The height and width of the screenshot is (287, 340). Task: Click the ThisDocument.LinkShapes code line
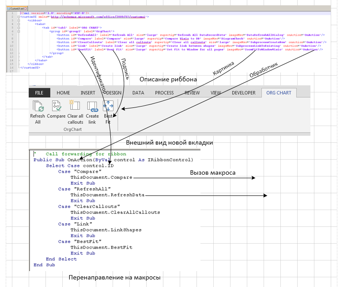(x=106, y=230)
